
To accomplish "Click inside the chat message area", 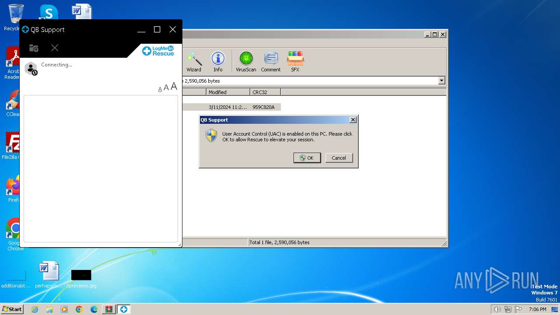I will [101, 168].
